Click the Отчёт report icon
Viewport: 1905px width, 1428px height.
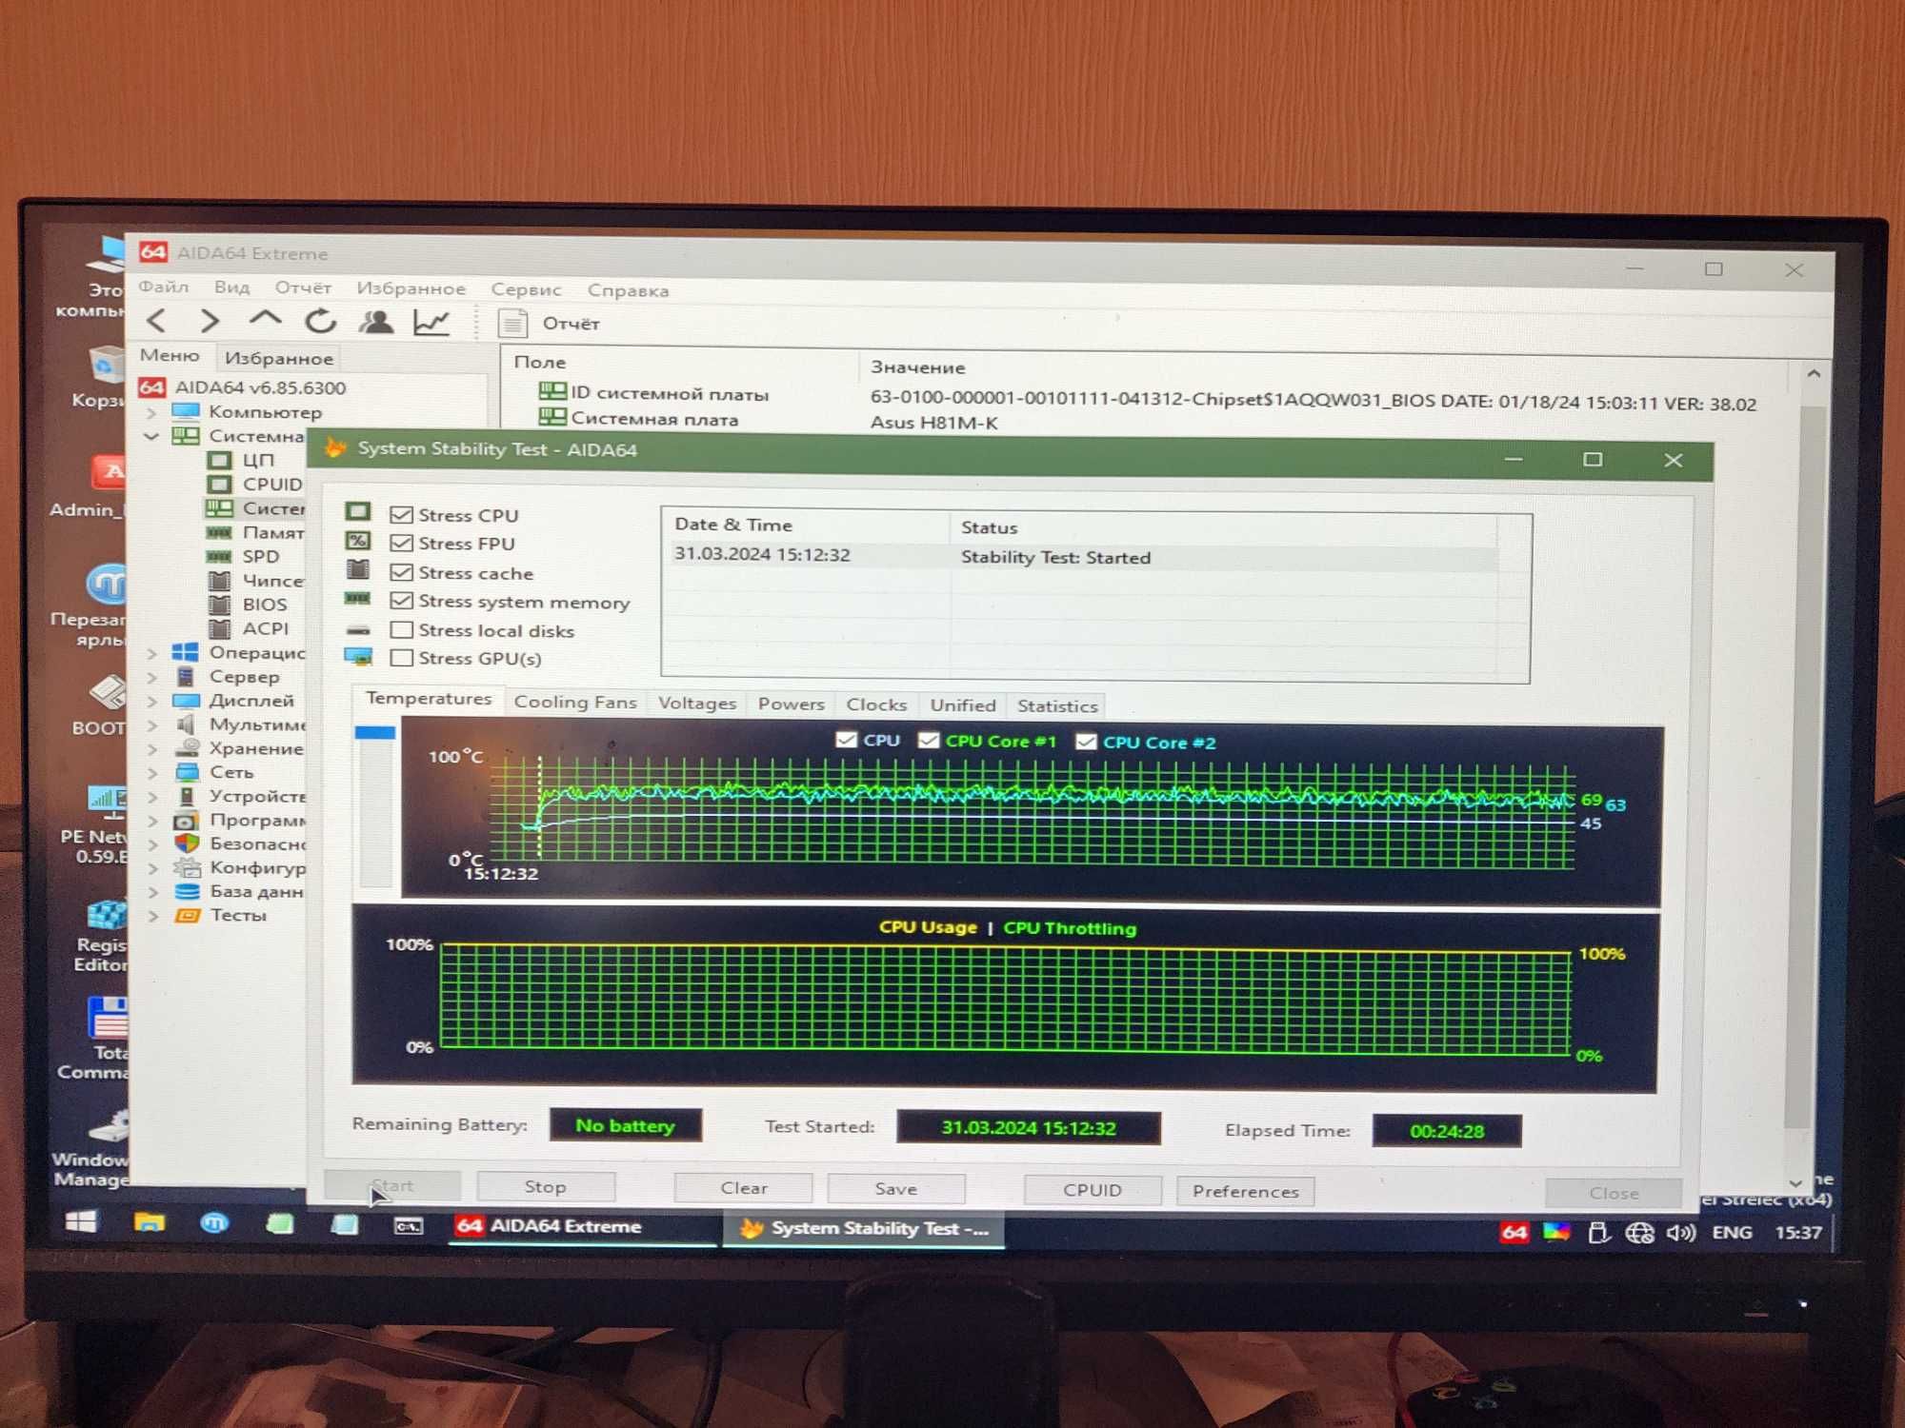(512, 324)
